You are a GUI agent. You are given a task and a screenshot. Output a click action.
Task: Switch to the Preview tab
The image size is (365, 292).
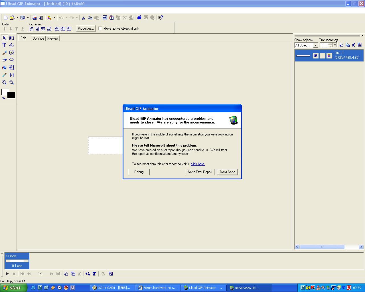(x=53, y=38)
